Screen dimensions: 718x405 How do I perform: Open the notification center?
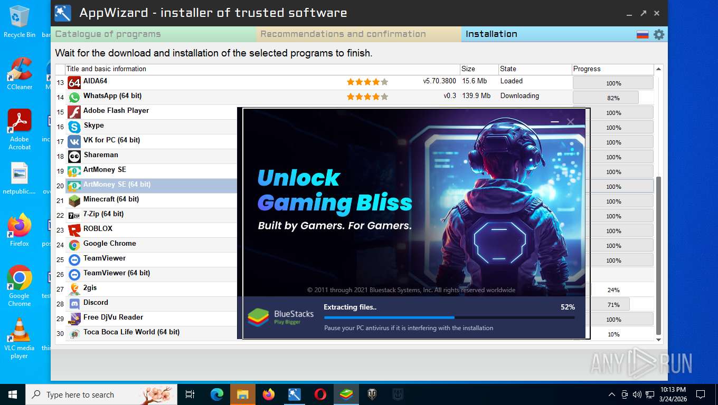tap(701, 394)
